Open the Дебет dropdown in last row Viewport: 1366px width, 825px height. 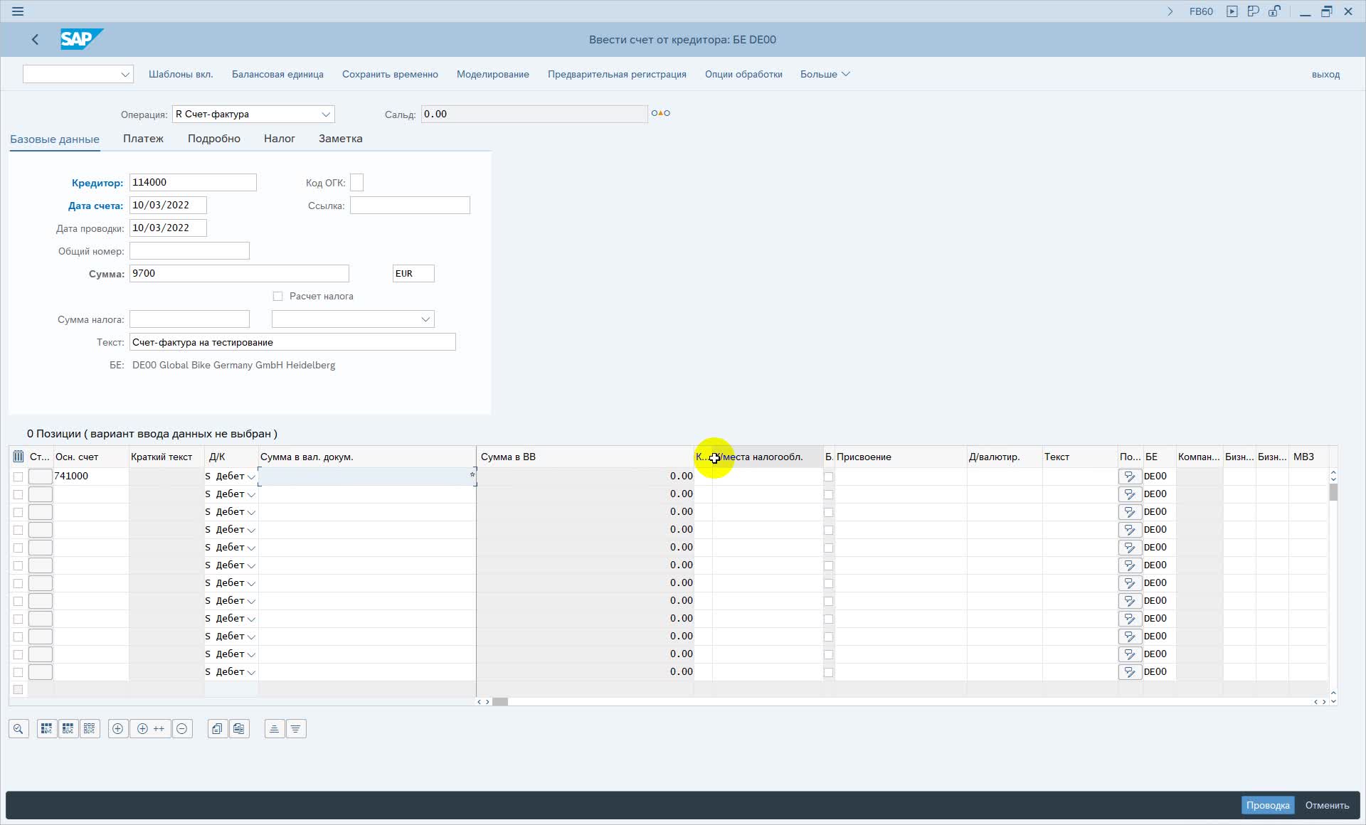[x=251, y=672]
